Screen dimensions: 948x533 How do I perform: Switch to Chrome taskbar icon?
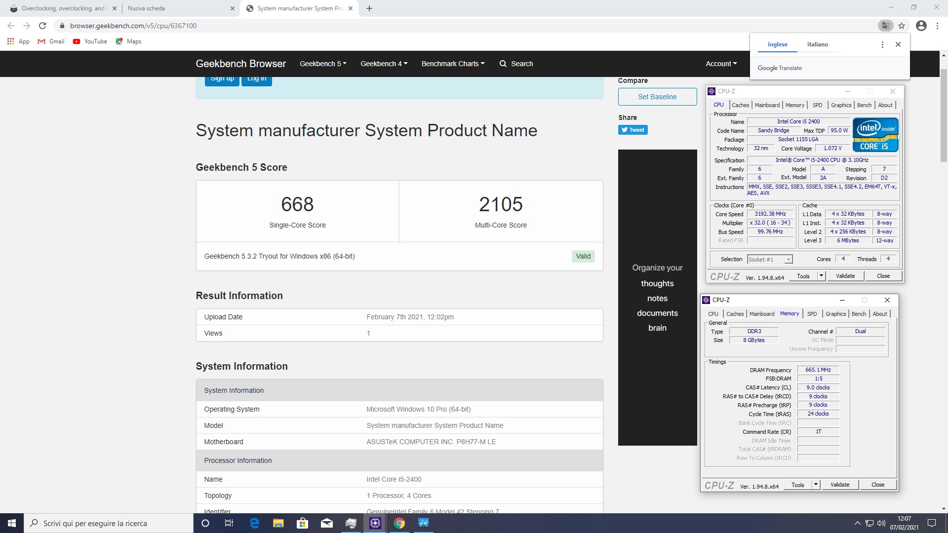[399, 523]
